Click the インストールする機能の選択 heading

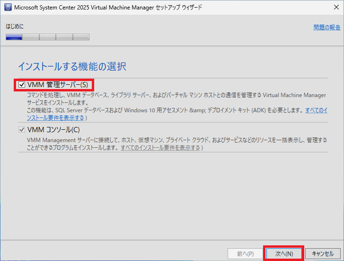72,66
